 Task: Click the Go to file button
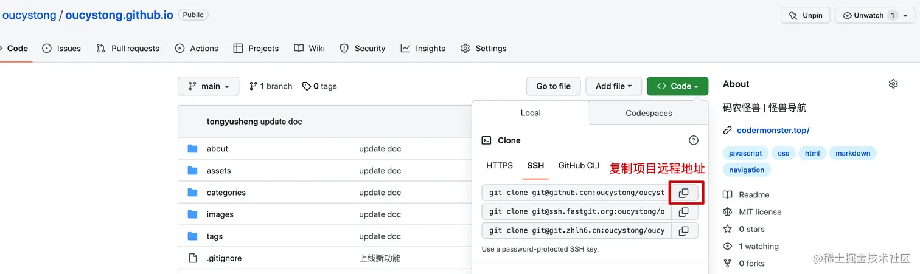click(553, 86)
